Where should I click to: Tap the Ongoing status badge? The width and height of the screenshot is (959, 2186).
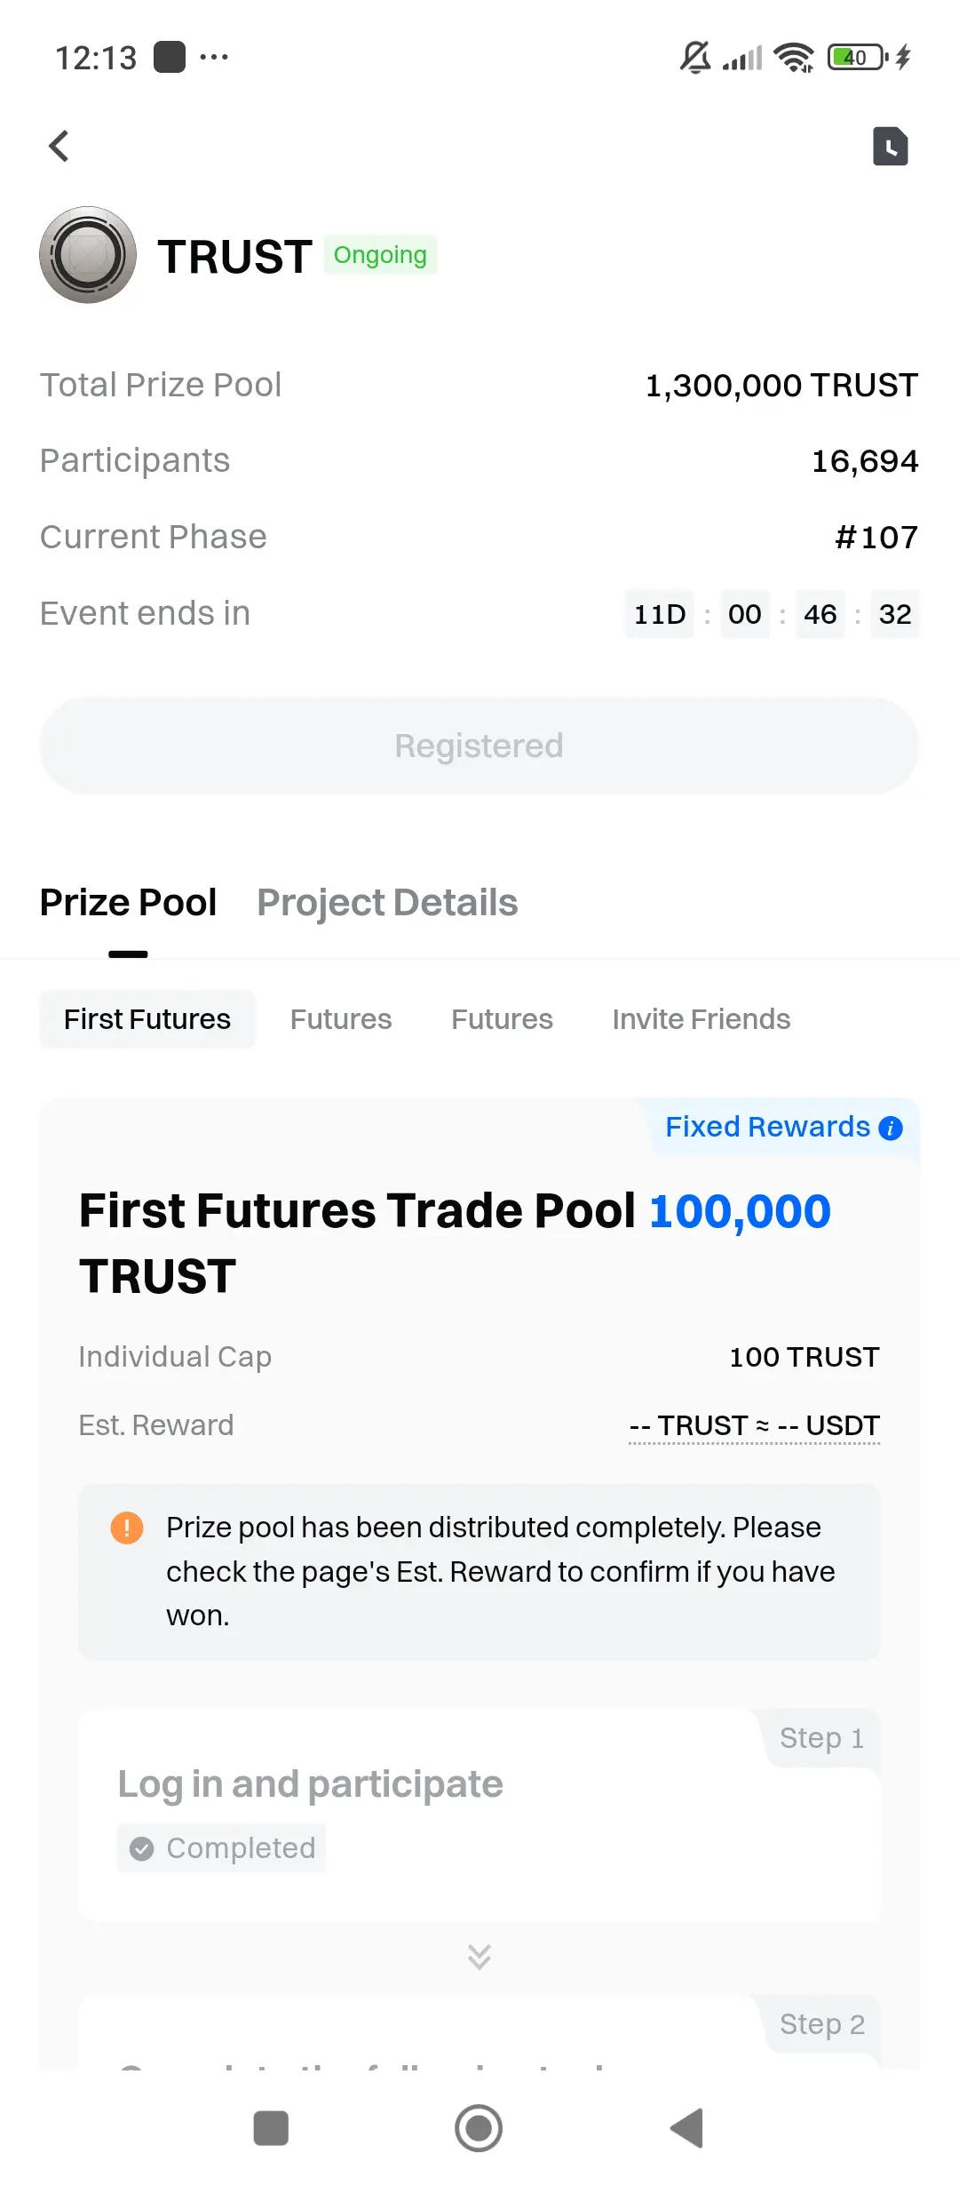(x=380, y=255)
